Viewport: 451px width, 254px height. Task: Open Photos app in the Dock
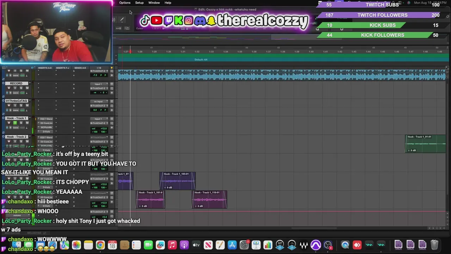tap(76, 245)
